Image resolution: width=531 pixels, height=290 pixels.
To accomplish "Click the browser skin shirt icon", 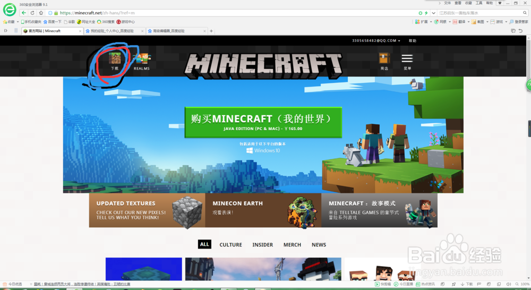I will [x=500, y=3].
